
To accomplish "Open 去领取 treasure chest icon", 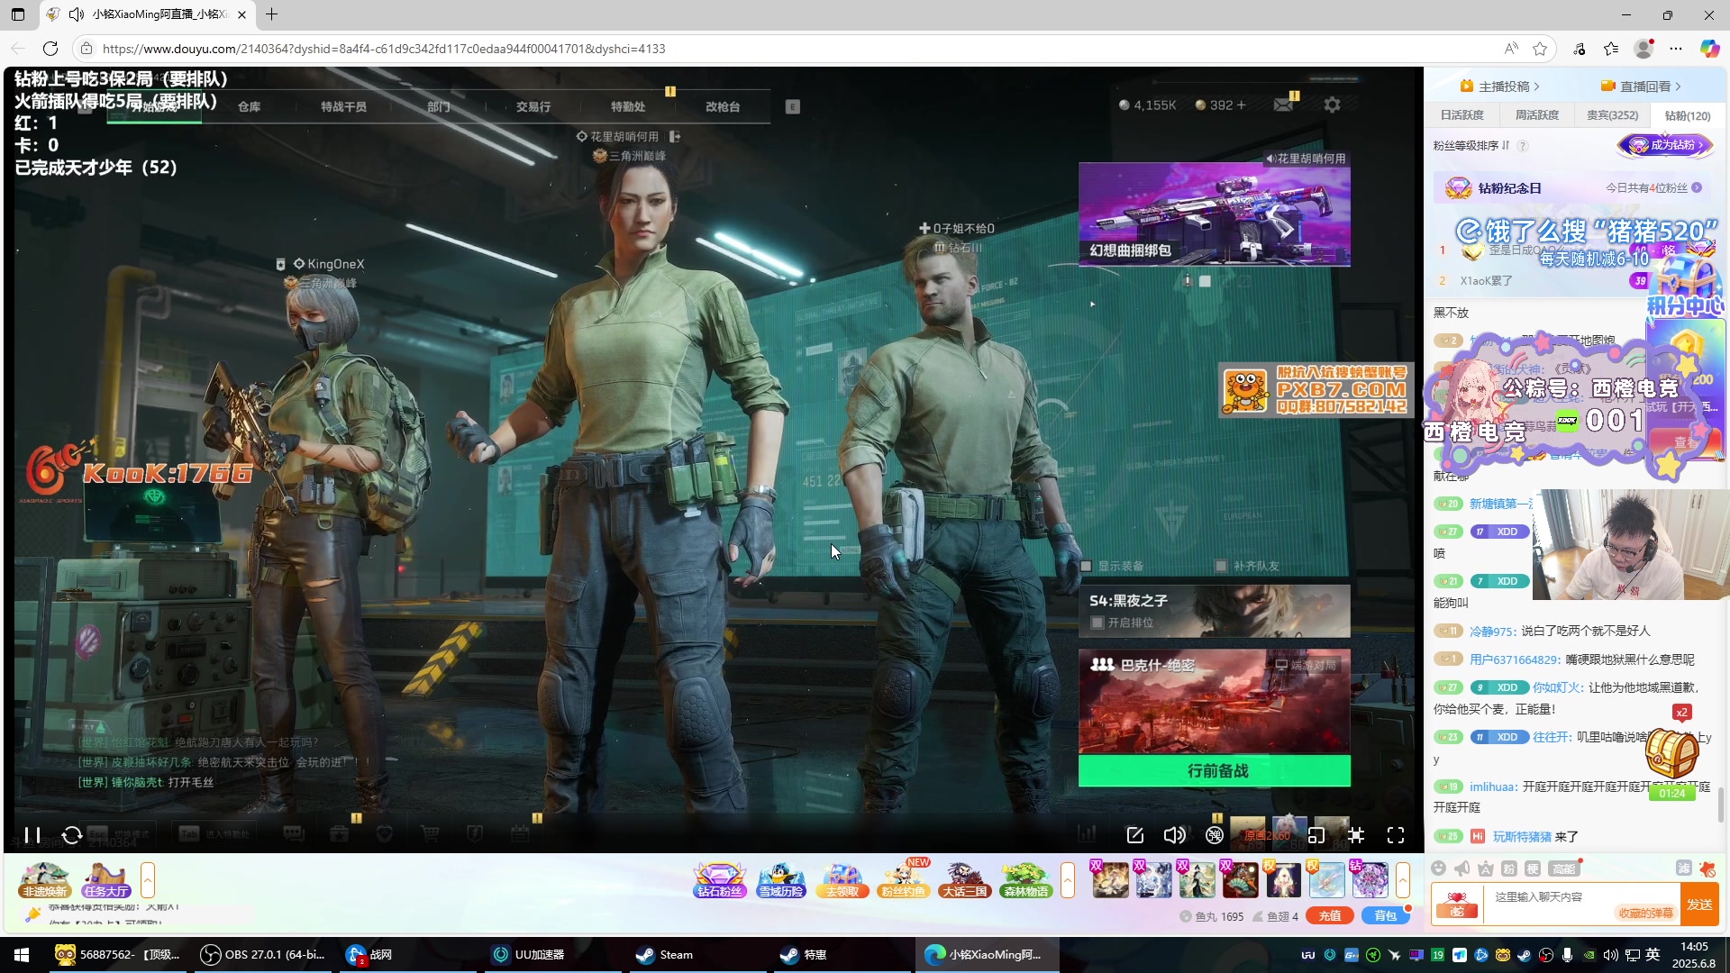I will tap(842, 880).
